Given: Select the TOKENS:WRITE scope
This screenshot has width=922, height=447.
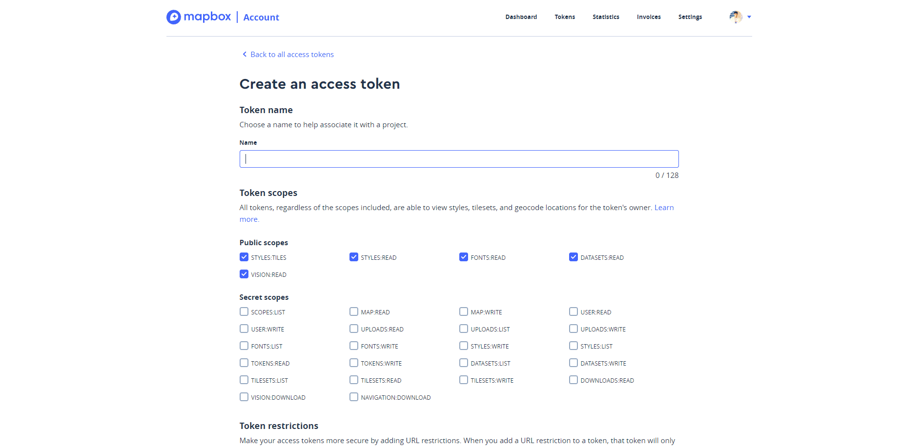Looking at the screenshot, I should click(x=354, y=363).
